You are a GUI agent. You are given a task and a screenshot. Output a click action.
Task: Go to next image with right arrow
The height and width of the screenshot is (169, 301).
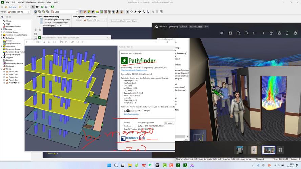tap(263, 33)
